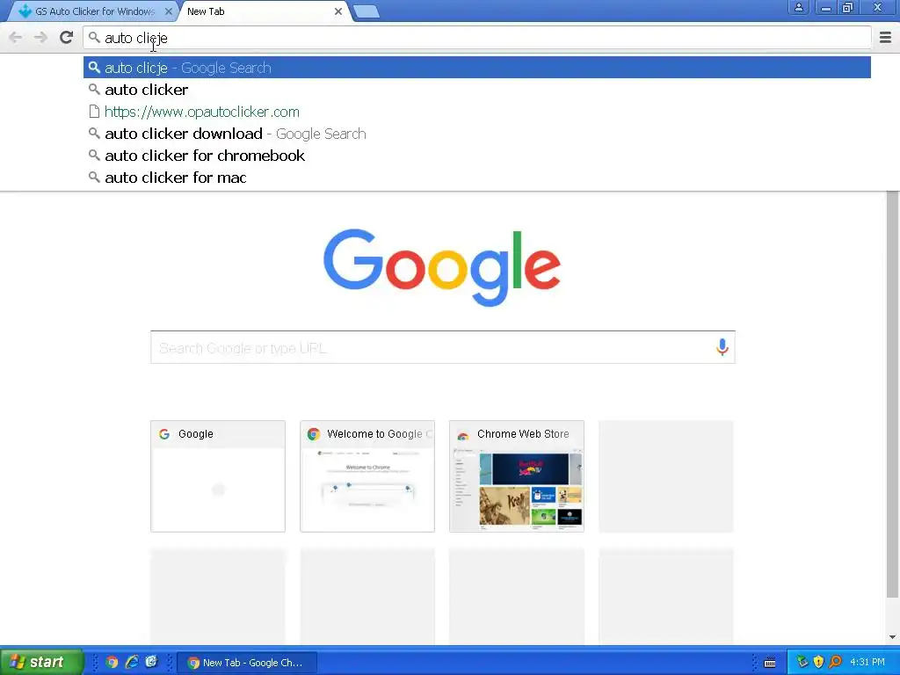Click the voice search microphone icon
The height and width of the screenshot is (675, 900).
pos(722,346)
